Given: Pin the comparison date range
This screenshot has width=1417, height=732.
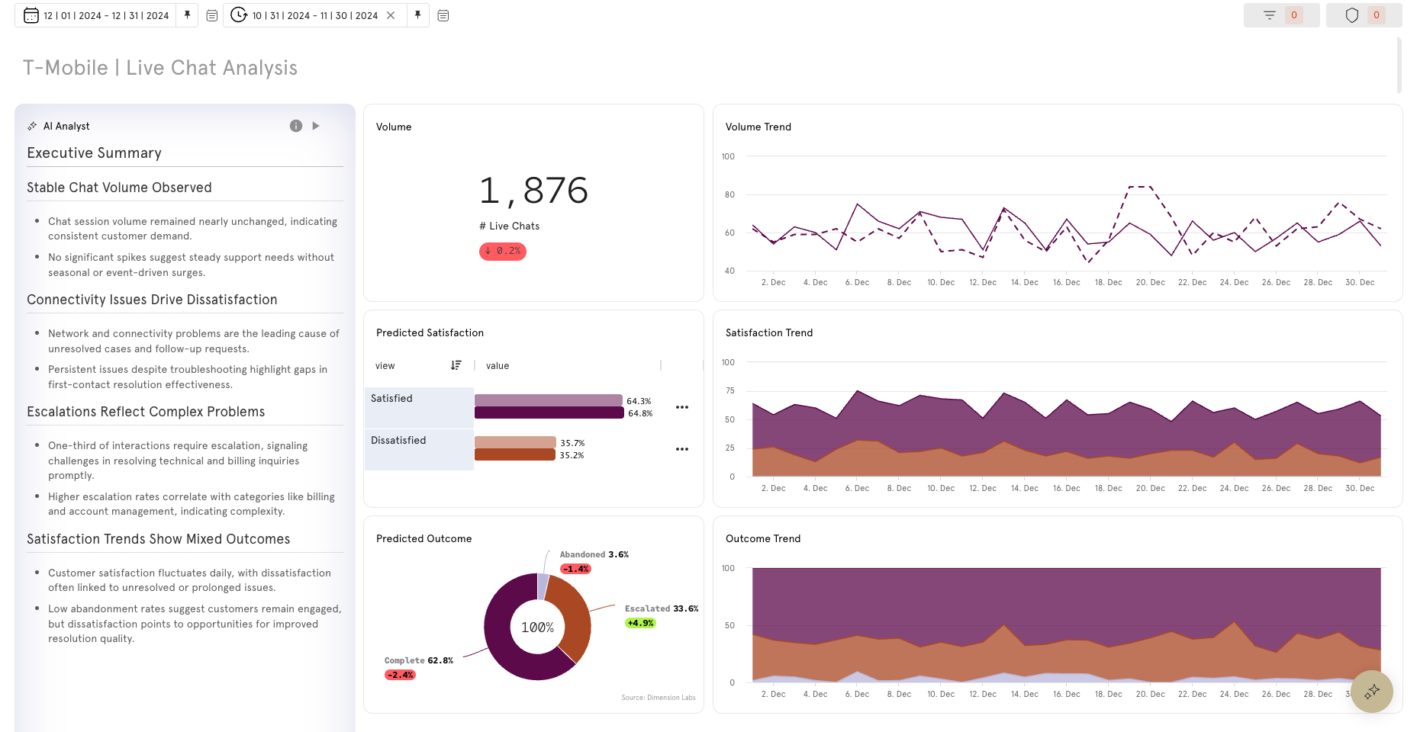Looking at the screenshot, I should point(417,15).
